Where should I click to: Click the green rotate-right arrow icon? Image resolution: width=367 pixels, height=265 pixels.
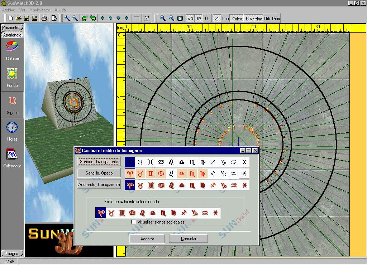tap(85, 18)
